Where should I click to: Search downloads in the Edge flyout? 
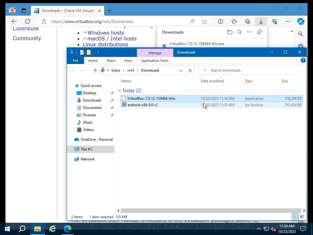(x=240, y=32)
